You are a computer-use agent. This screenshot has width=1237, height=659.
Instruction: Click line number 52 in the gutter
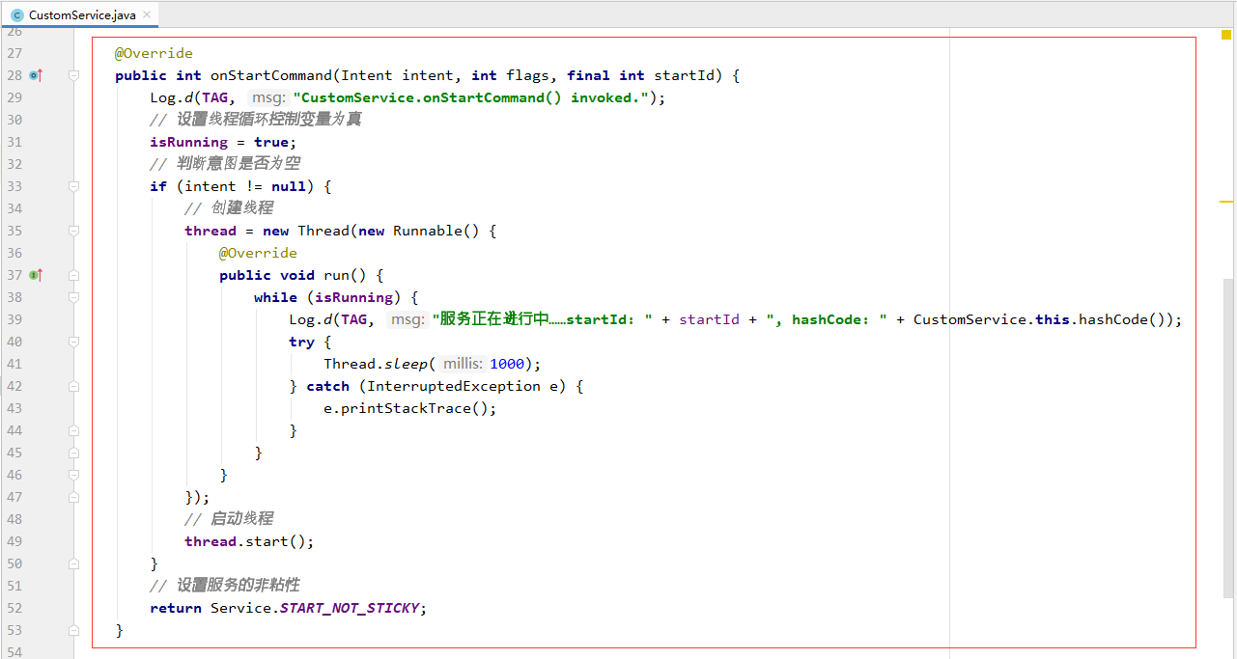14,608
